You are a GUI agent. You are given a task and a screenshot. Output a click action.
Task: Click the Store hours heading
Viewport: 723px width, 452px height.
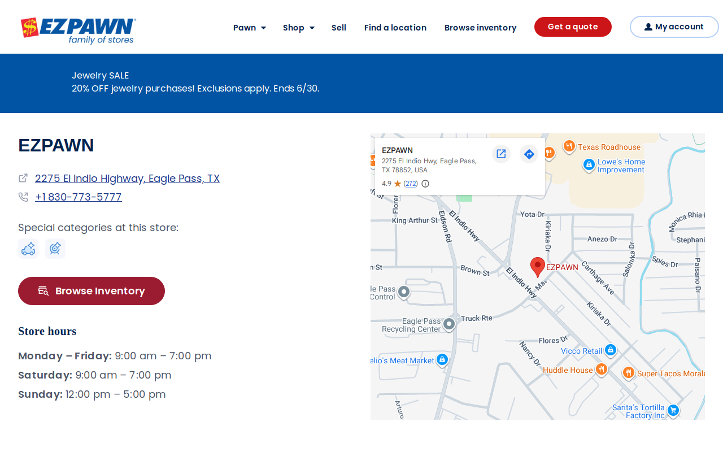(x=47, y=331)
